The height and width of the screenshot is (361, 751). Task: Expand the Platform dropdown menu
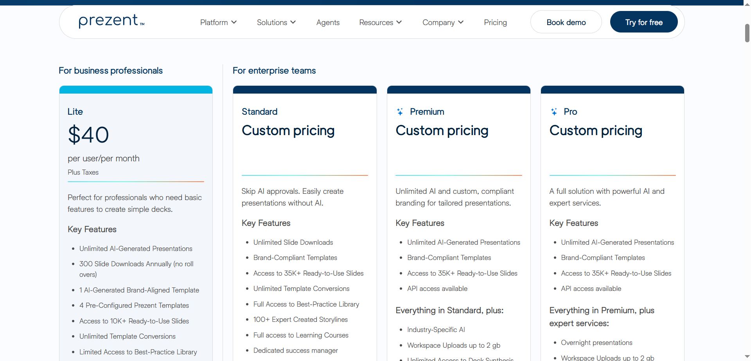pos(218,22)
